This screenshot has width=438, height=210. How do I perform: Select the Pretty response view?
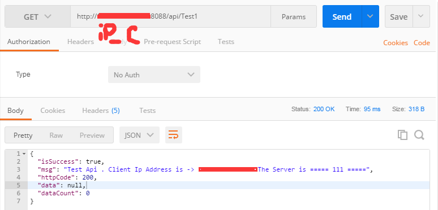point(23,135)
